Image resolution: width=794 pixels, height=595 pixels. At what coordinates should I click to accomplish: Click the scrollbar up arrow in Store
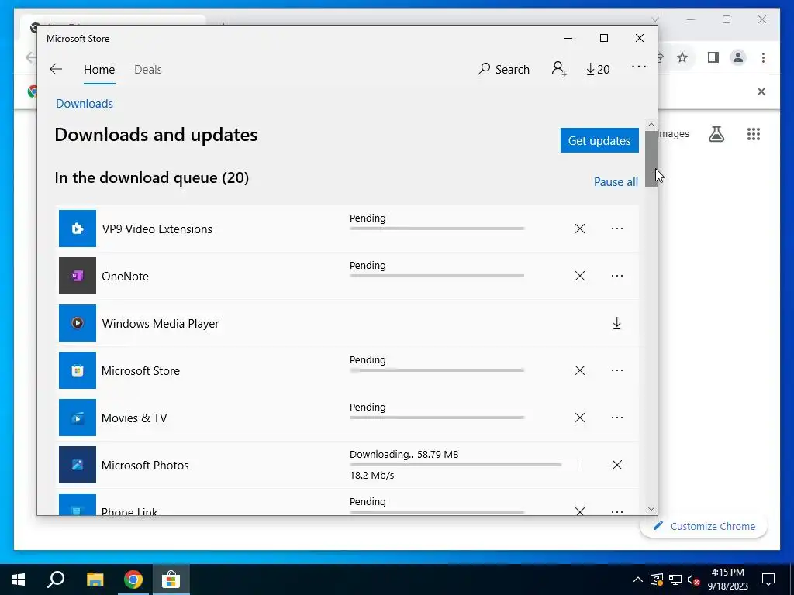[651, 125]
